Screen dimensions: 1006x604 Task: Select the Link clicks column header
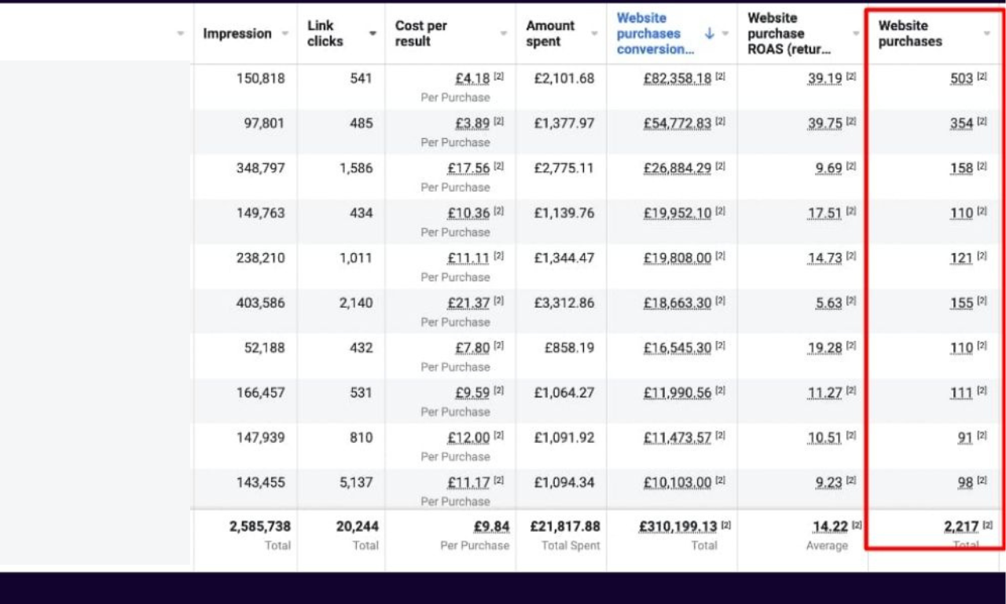click(325, 34)
